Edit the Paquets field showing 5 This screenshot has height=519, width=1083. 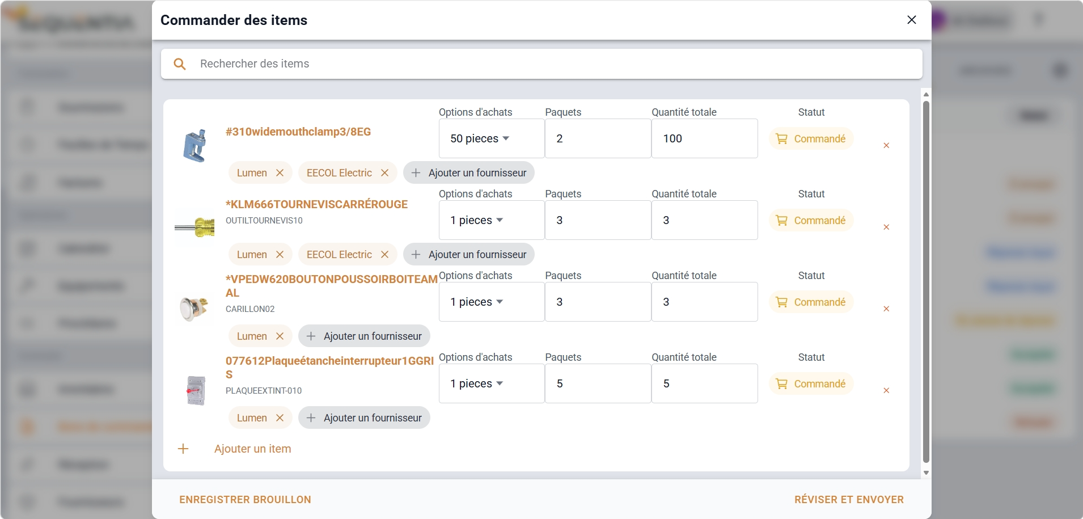[x=598, y=383]
